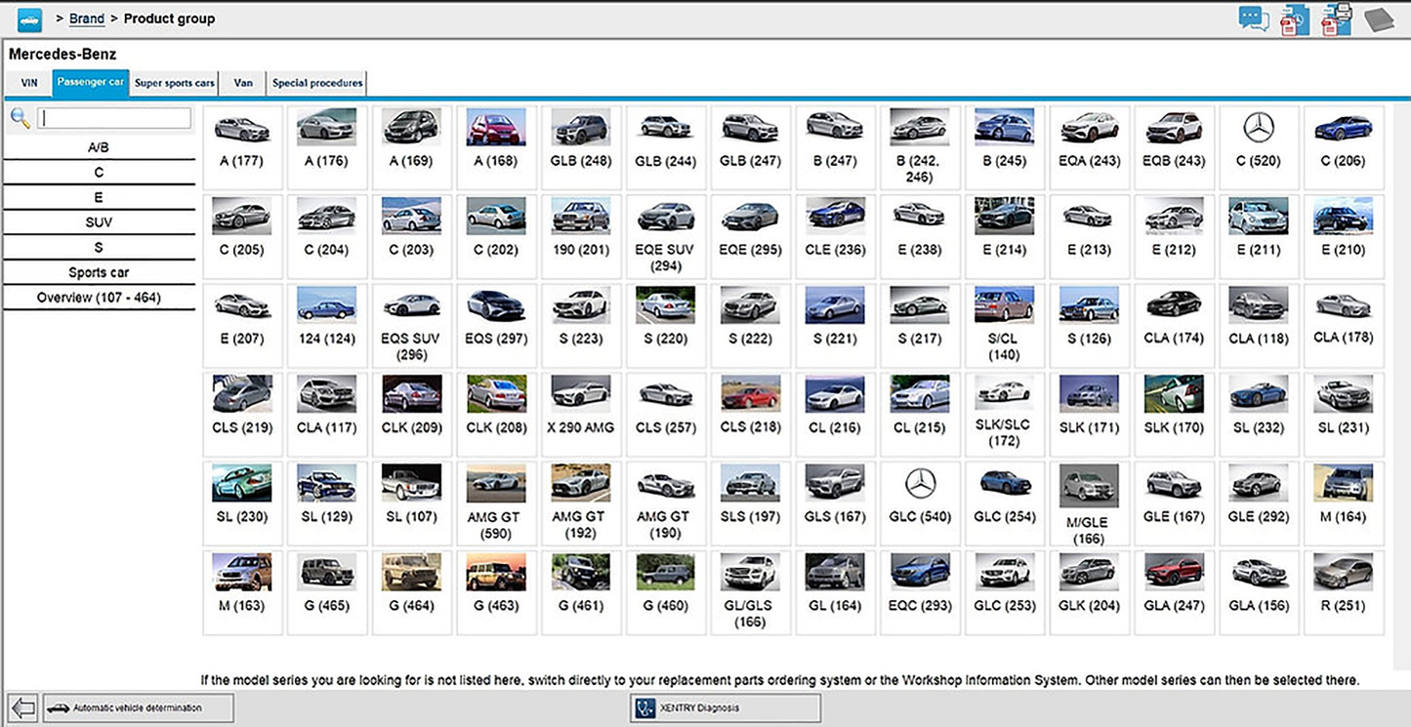Click the magnifying glass search icon
The width and height of the screenshot is (1411, 727).
click(x=20, y=118)
